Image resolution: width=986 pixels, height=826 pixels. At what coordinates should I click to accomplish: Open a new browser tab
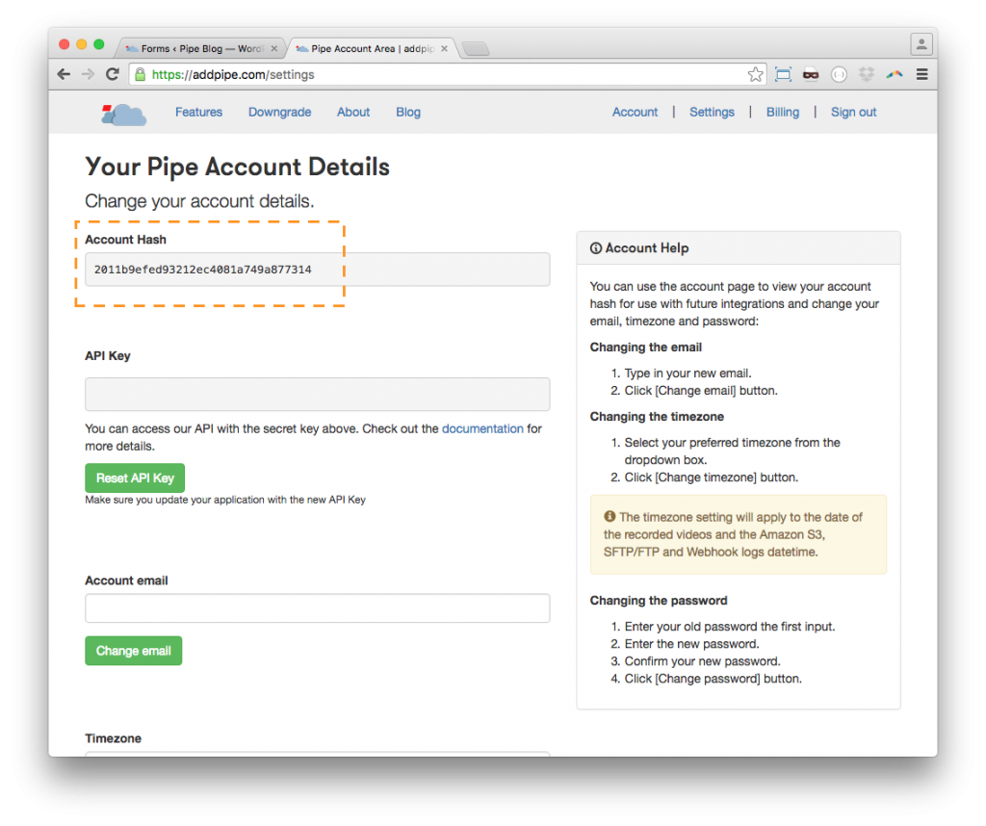(x=476, y=48)
